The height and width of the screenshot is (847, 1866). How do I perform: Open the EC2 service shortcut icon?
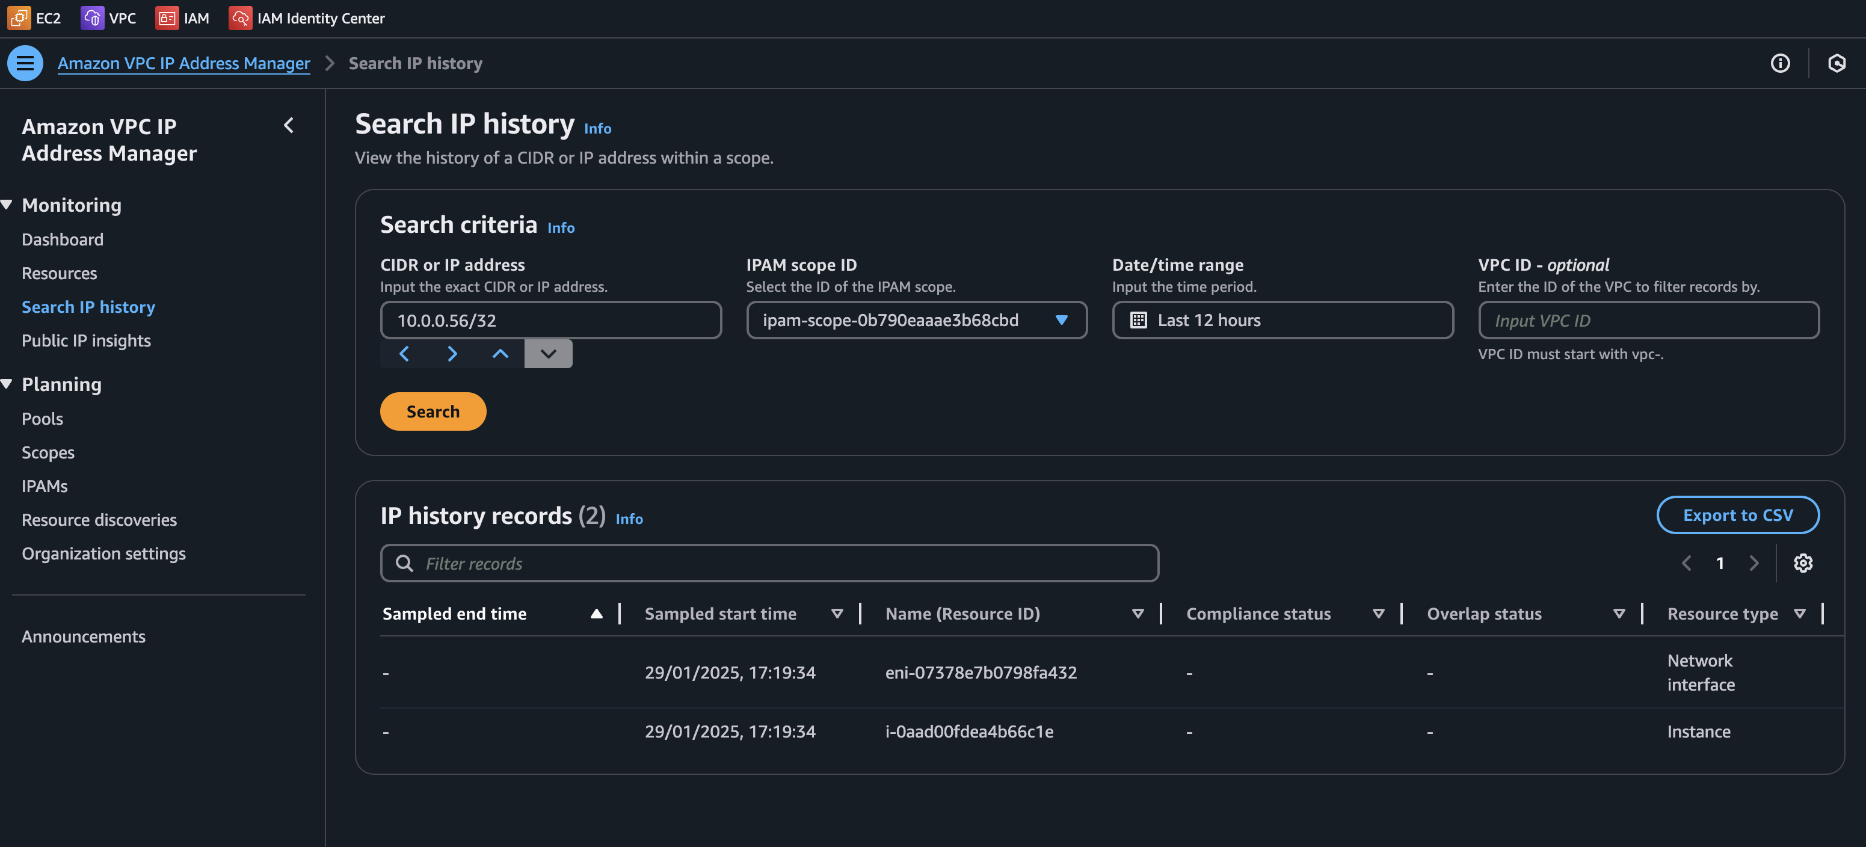tap(19, 18)
